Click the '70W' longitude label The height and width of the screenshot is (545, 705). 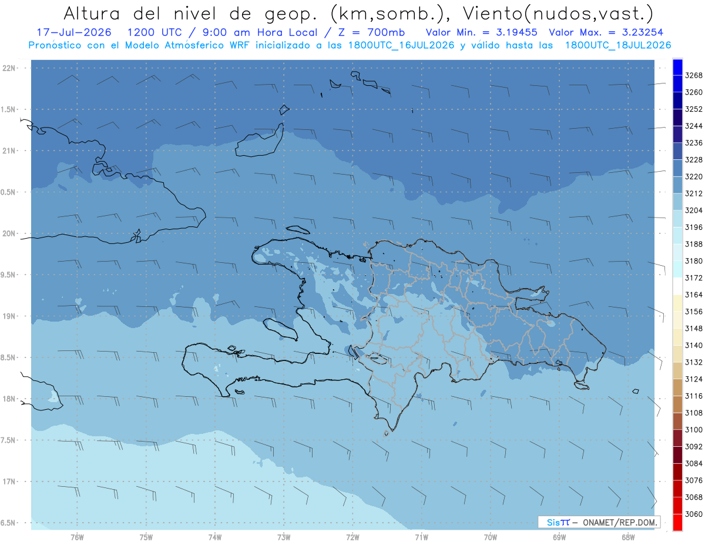[491, 537]
